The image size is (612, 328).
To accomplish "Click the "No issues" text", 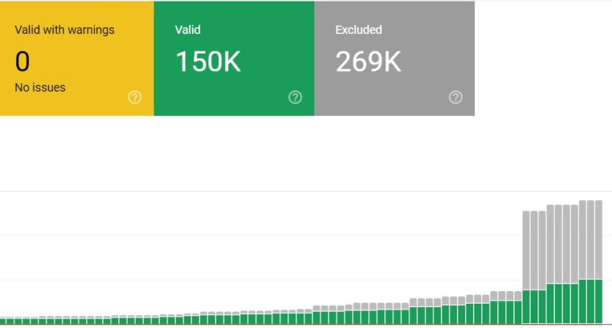I will (x=40, y=88).
